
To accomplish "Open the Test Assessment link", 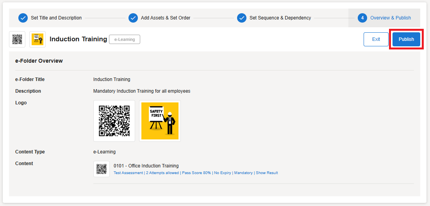I will tap(128, 173).
